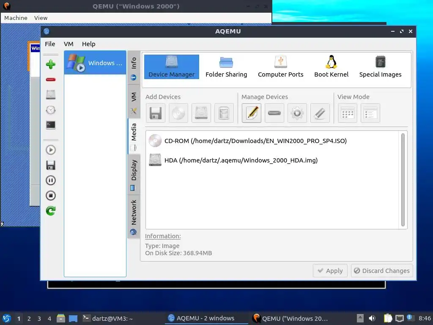
Task: Click the update notification tray icon
Action: [x=410, y=318]
